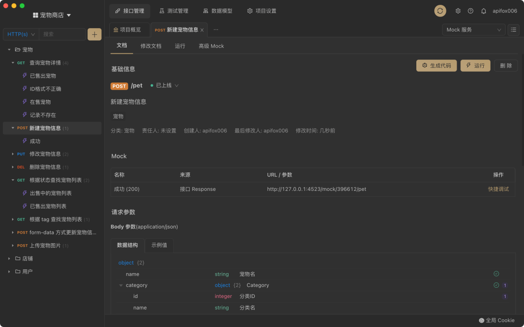This screenshot has height=327, width=524.
Task: Click the 宠物 folder icon
Action: pyautogui.click(x=18, y=50)
